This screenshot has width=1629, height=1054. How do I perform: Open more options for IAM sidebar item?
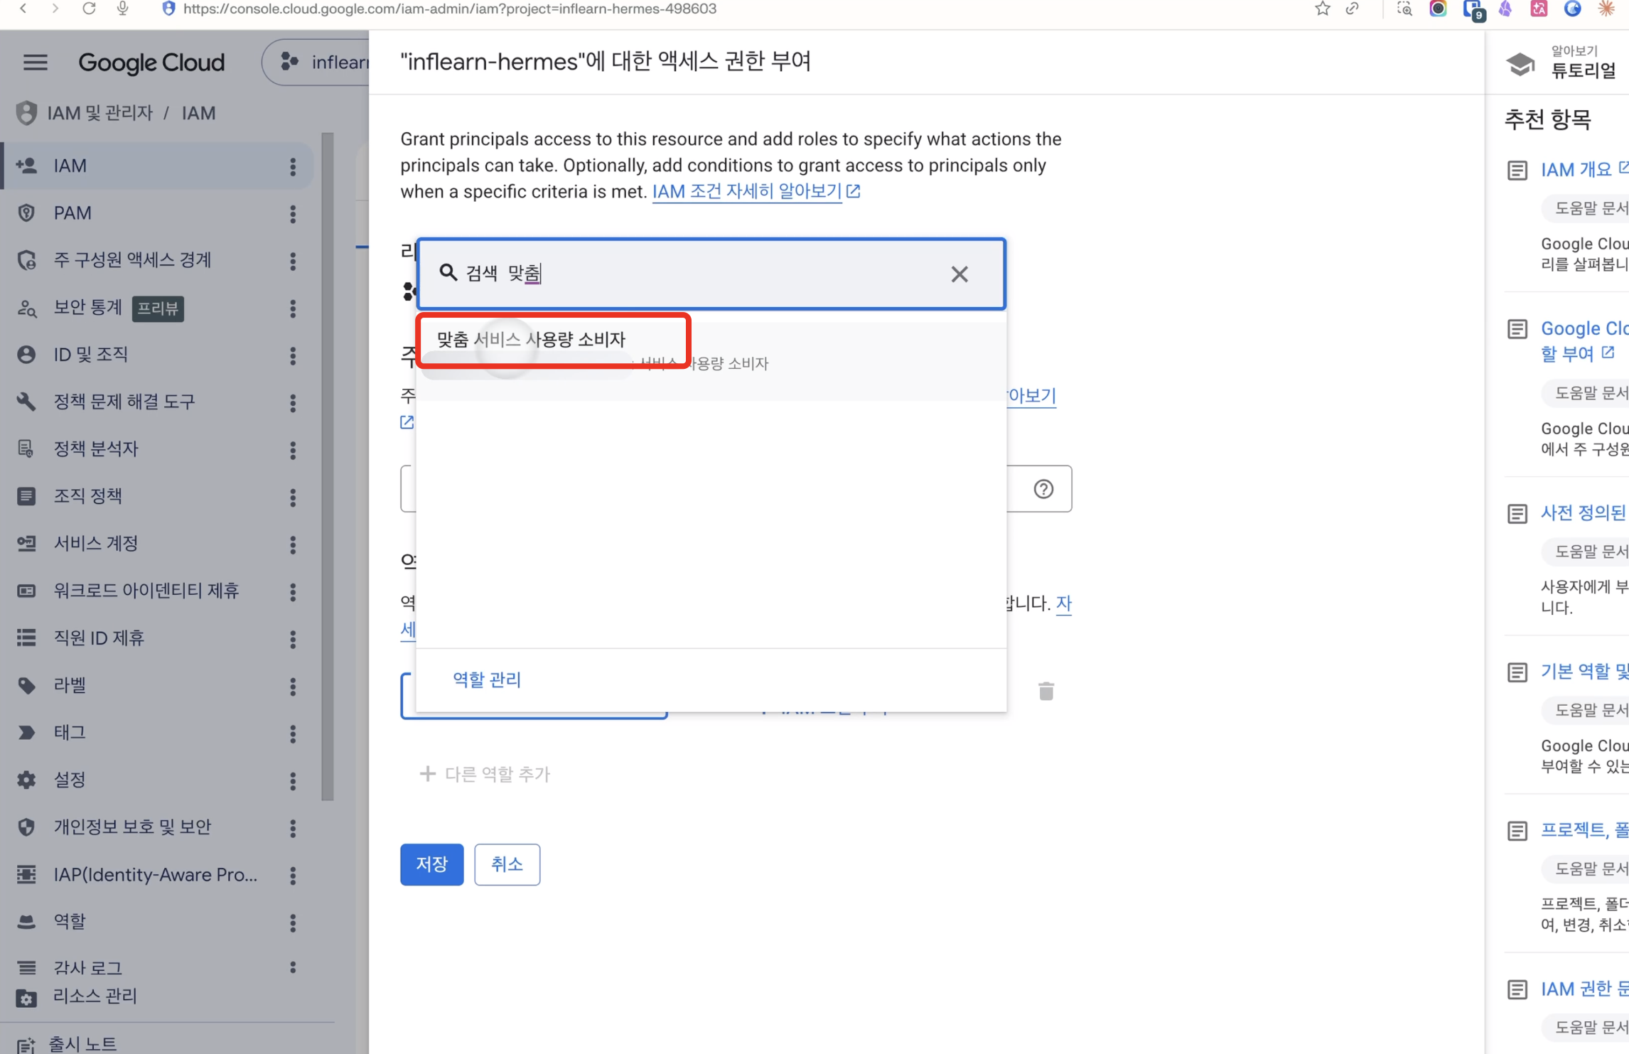point(293,166)
